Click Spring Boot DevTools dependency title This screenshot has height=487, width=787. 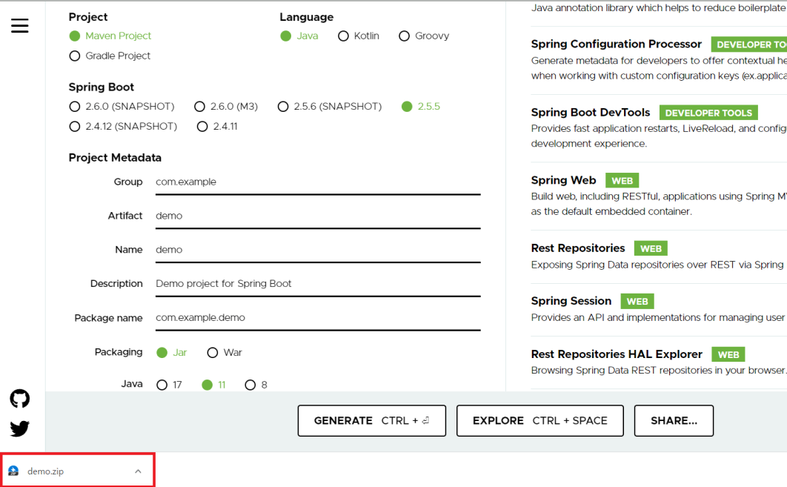click(x=590, y=113)
